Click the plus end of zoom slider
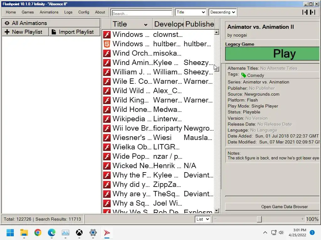The width and height of the screenshot is (321, 240). tap(303, 219)
